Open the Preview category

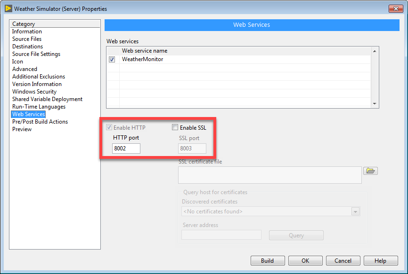tap(22, 129)
